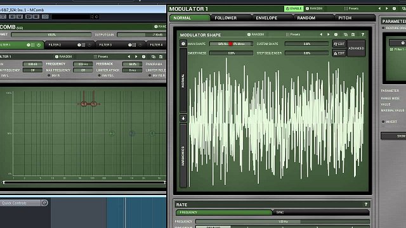The image size is (406, 228).
Task: Randomize the Modulator Shape
Action: point(256,34)
